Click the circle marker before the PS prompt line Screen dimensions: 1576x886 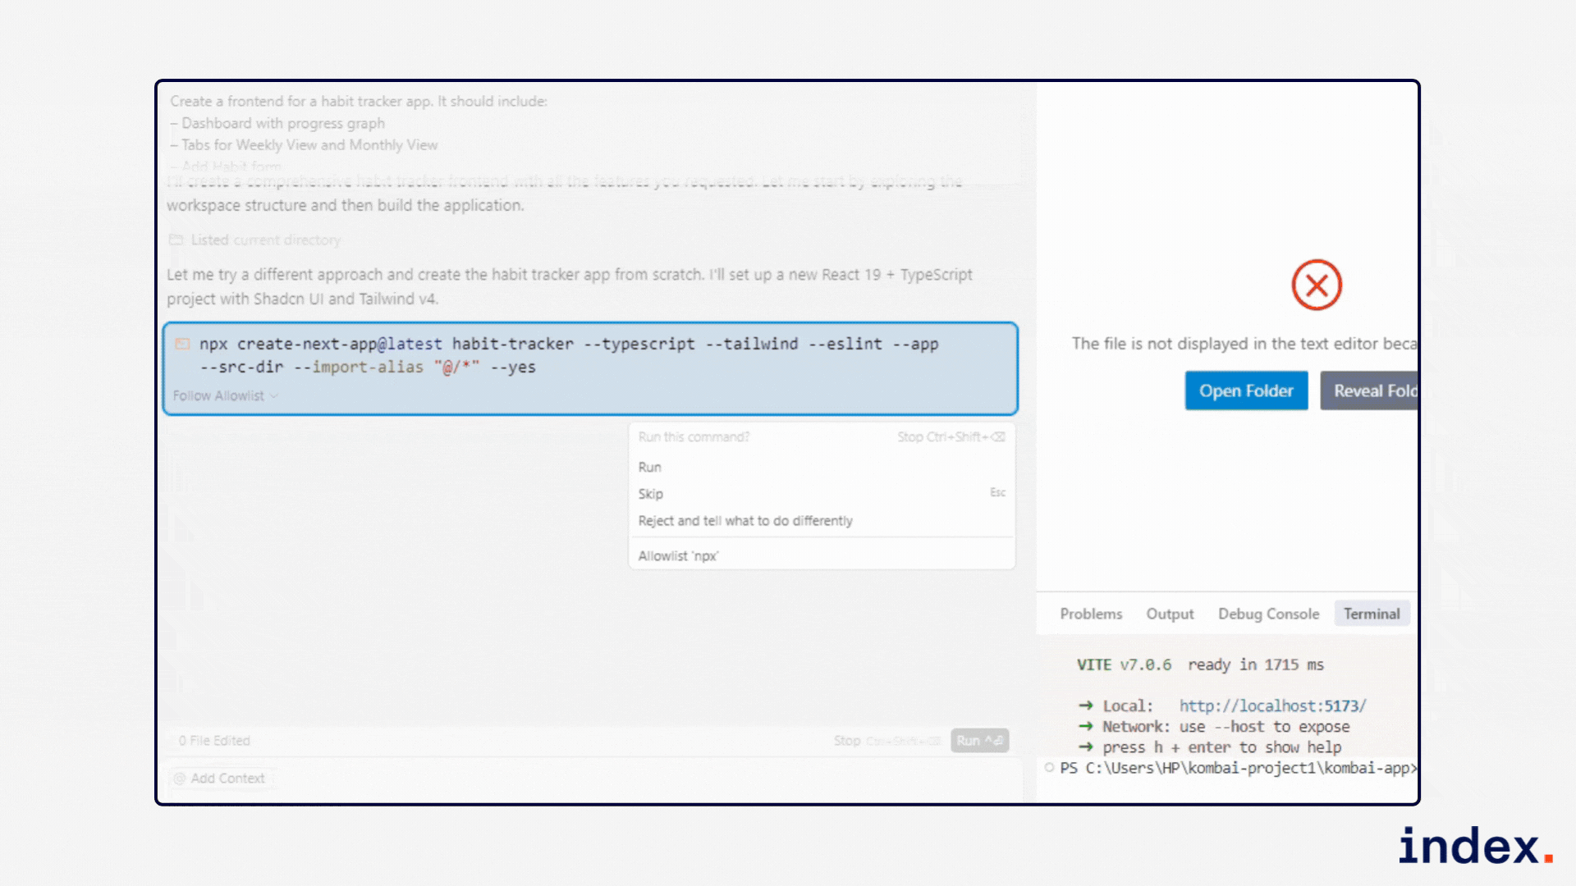[1048, 767]
